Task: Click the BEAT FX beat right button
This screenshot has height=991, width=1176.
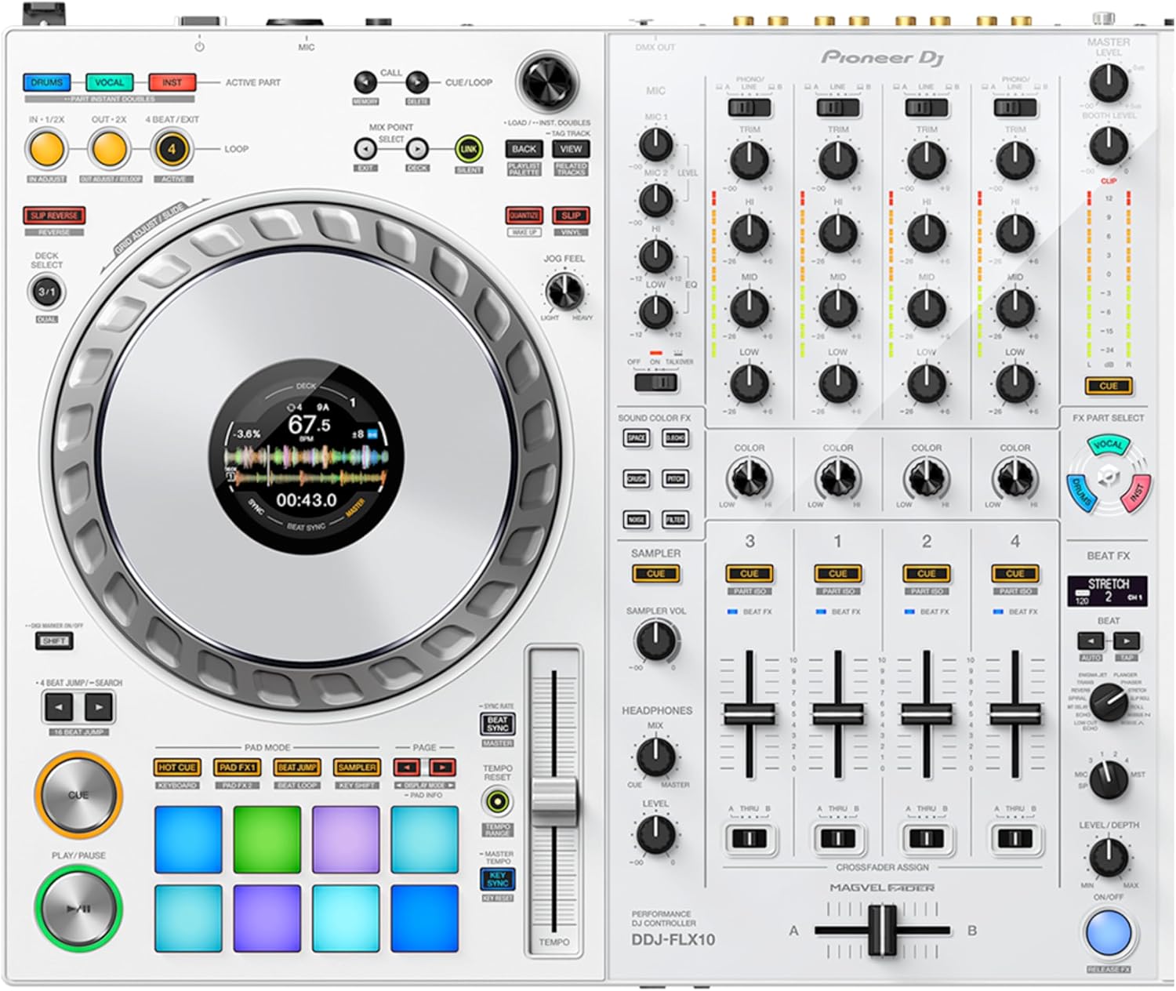Action: click(x=1127, y=641)
